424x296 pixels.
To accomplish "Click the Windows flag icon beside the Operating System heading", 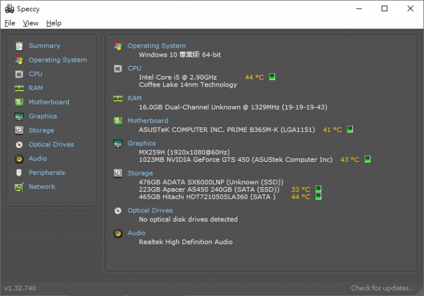I will (118, 46).
